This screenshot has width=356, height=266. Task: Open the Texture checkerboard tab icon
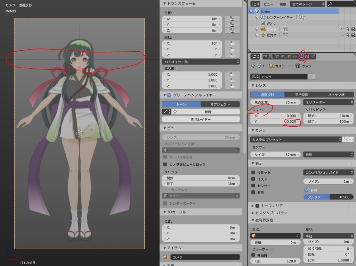click(307, 57)
